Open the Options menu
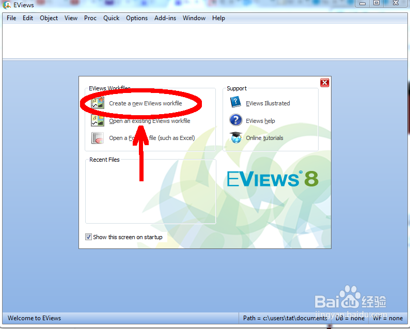The image size is (410, 329). point(137,18)
